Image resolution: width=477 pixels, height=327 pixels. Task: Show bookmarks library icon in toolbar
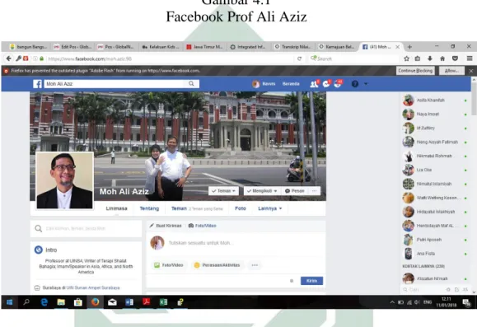click(418, 58)
